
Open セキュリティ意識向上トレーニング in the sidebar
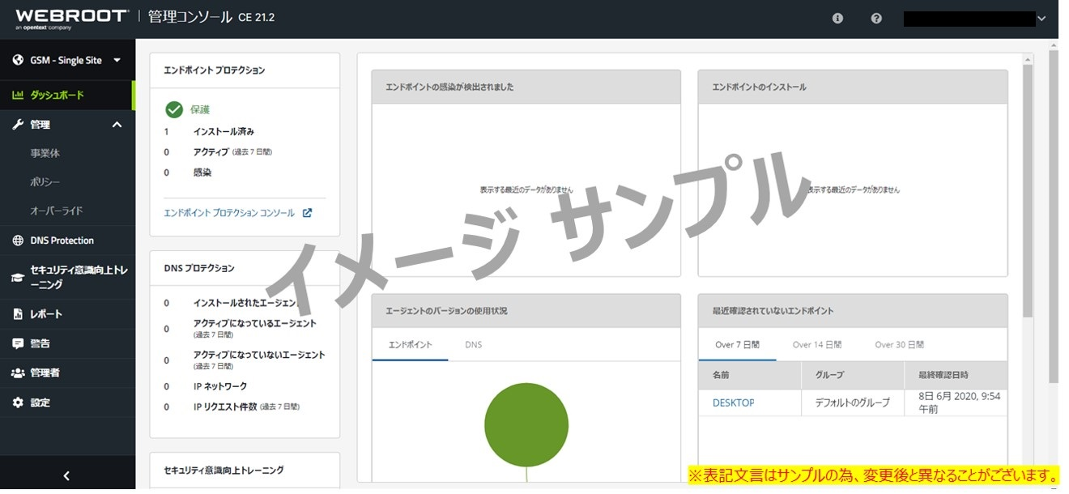67,278
